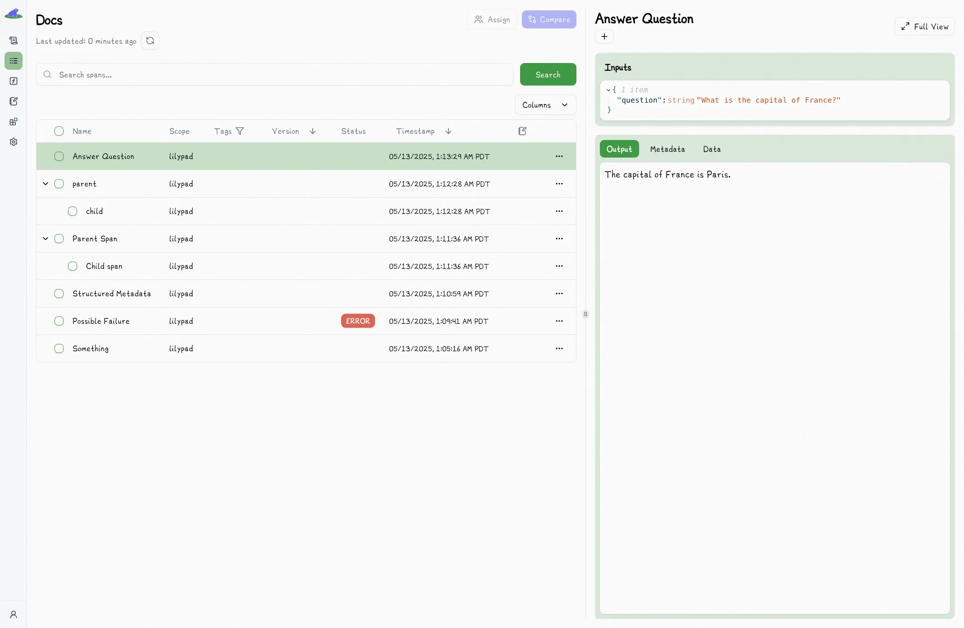This screenshot has height=628, width=964.
Task: Collapse the Parent Span row
Action: pos(46,239)
